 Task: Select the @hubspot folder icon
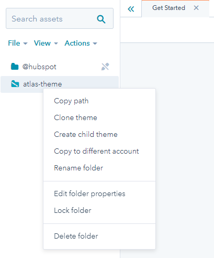coord(15,67)
